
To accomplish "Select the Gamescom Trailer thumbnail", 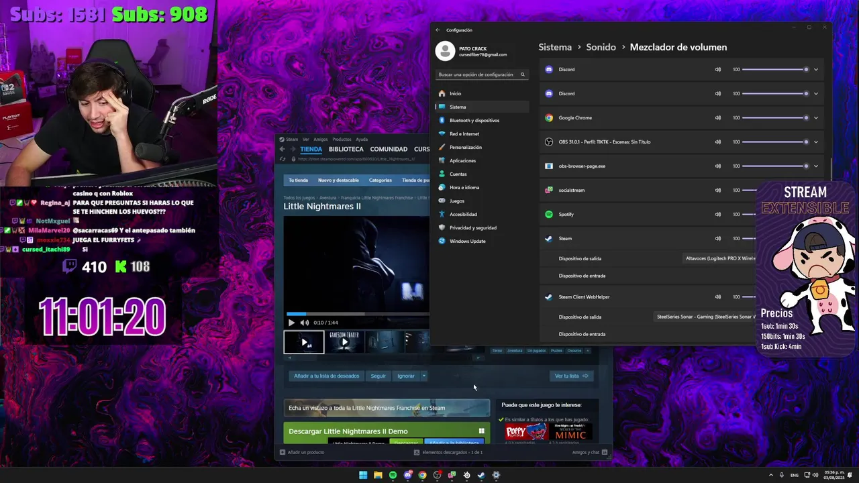I will pyautogui.click(x=344, y=341).
